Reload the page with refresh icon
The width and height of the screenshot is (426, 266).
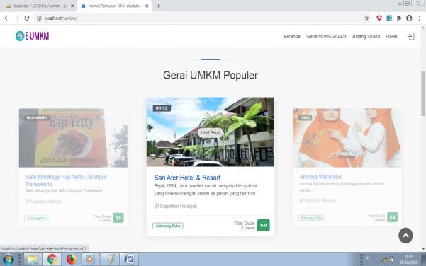pos(27,18)
